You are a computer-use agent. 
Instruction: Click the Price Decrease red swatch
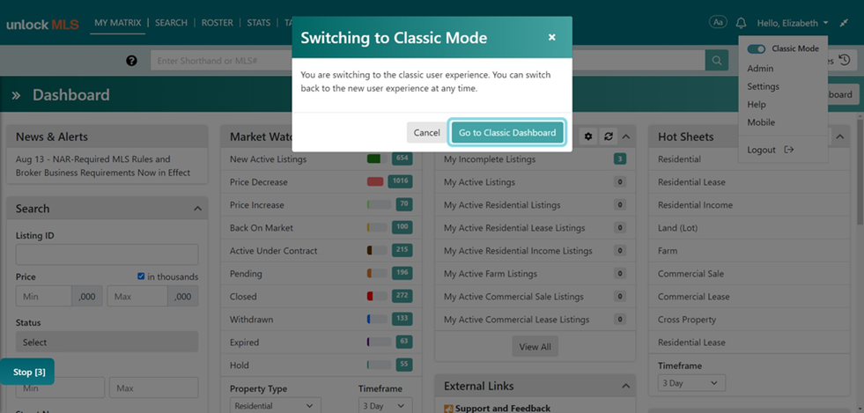pyautogui.click(x=374, y=181)
